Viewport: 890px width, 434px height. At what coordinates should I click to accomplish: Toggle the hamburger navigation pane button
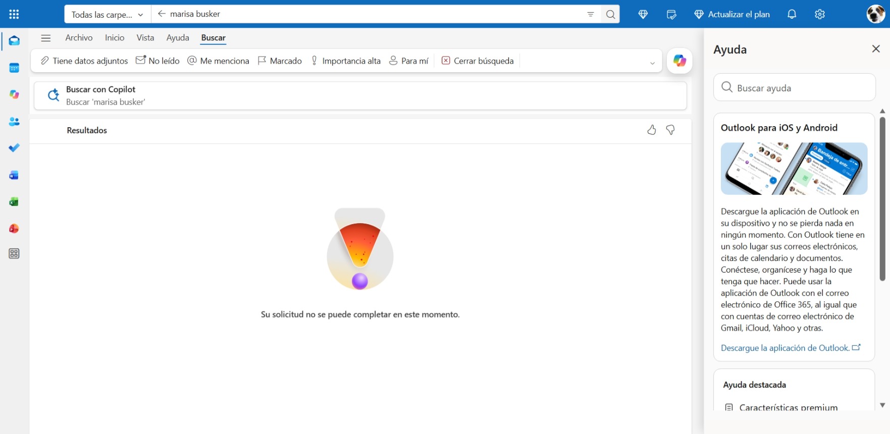46,38
